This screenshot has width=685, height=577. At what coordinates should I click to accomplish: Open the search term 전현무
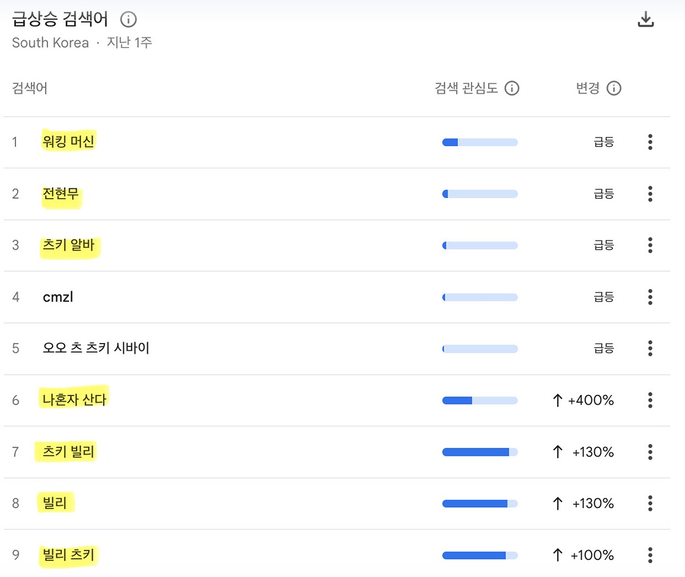[61, 194]
